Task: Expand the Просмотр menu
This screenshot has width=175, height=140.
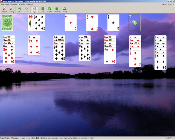Action: coord(13,4)
